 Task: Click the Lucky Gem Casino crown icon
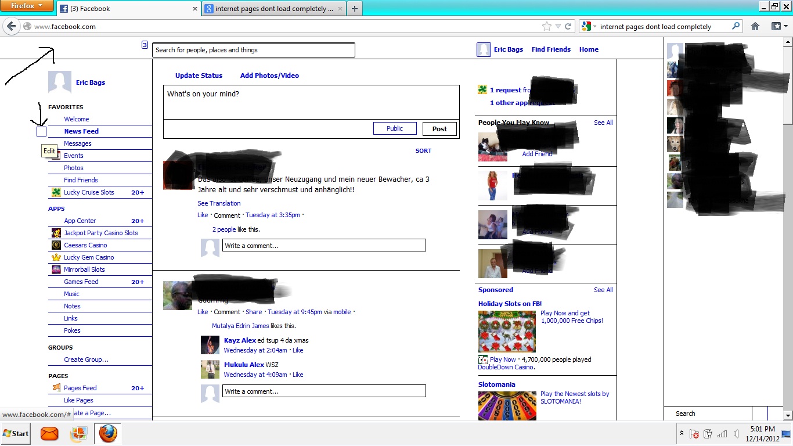pyautogui.click(x=56, y=257)
